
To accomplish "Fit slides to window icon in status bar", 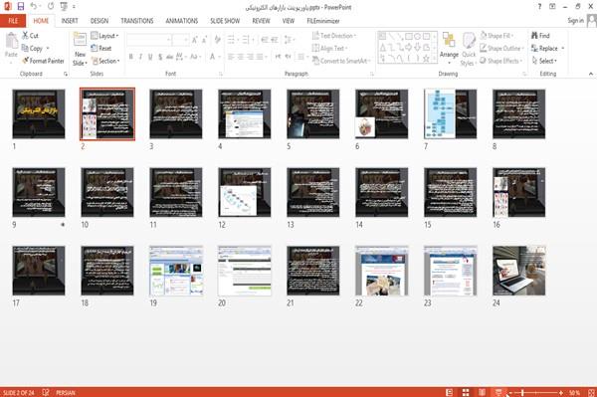I will [591, 392].
